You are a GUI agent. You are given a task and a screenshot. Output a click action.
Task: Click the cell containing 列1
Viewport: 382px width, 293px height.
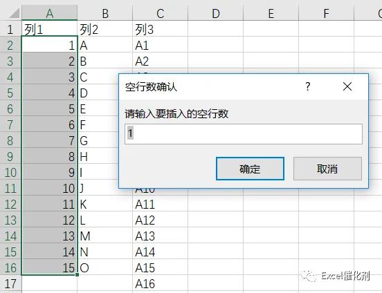(49, 29)
